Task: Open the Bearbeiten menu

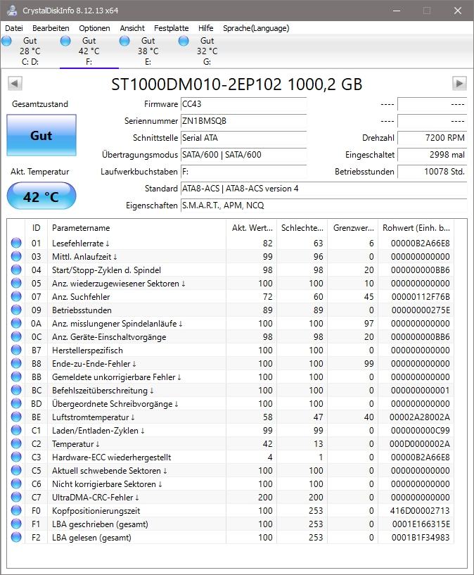Action: pos(51,28)
